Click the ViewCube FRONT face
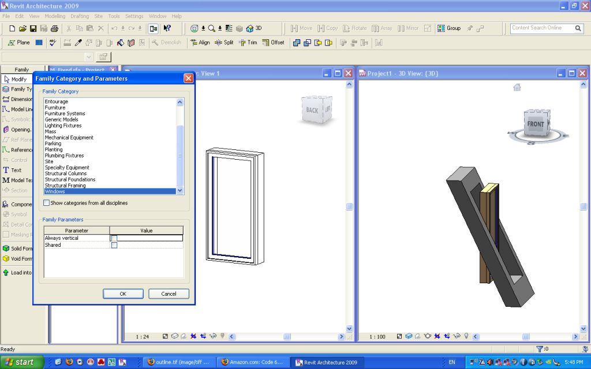Image resolution: width=591 pixels, height=369 pixels. [x=535, y=124]
